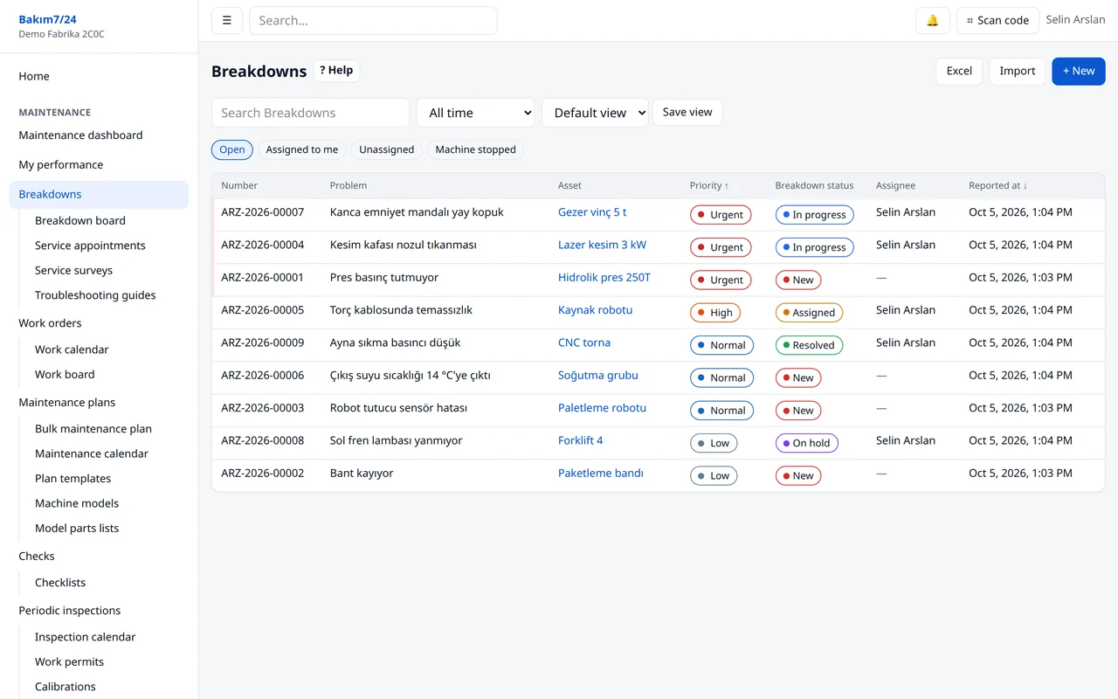Open Work calendar sub-item

point(72,349)
